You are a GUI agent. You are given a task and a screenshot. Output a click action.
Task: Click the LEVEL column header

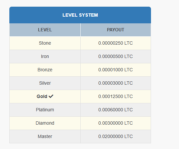click(45, 30)
